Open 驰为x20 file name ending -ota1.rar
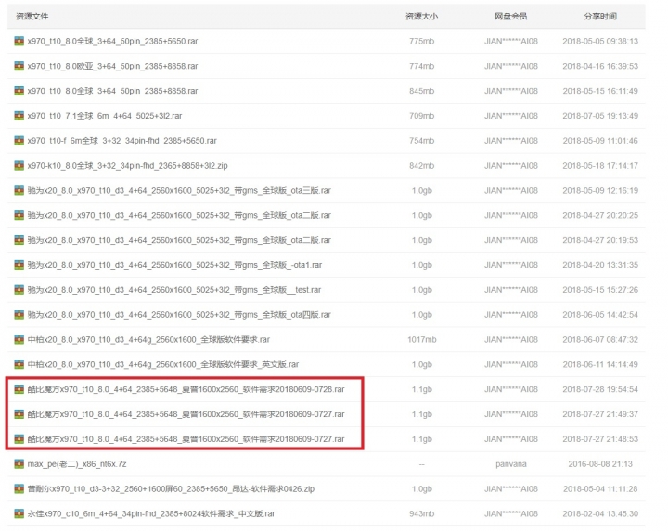The width and height of the screenshot is (668, 531). pyautogui.click(x=174, y=265)
